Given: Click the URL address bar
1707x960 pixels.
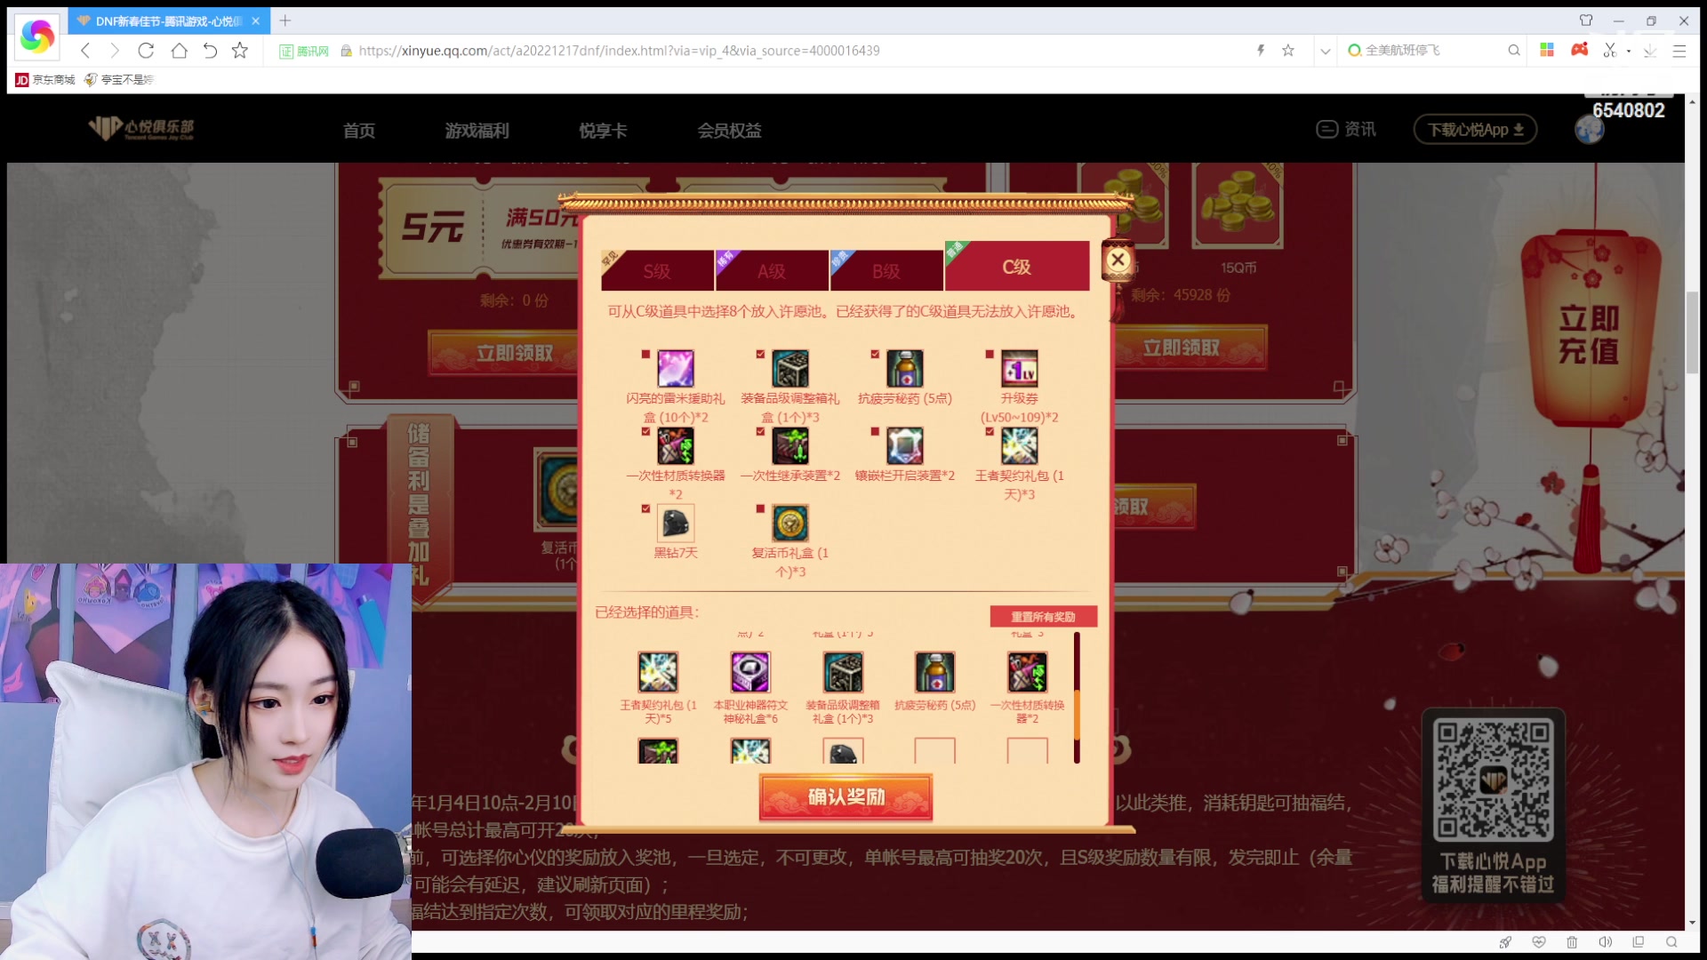Looking at the screenshot, I should click(x=619, y=51).
